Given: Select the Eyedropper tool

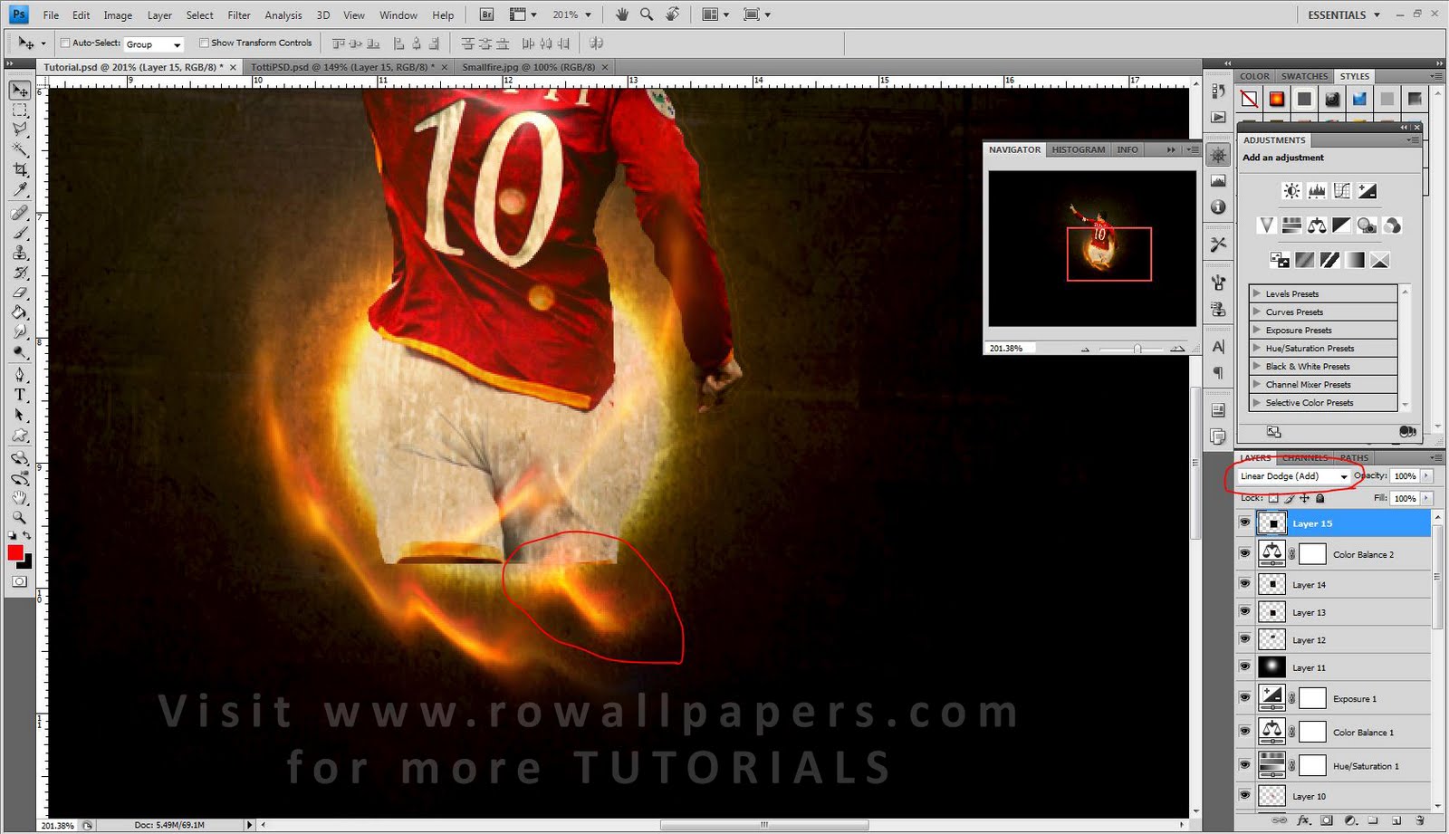Looking at the screenshot, I should (x=20, y=190).
